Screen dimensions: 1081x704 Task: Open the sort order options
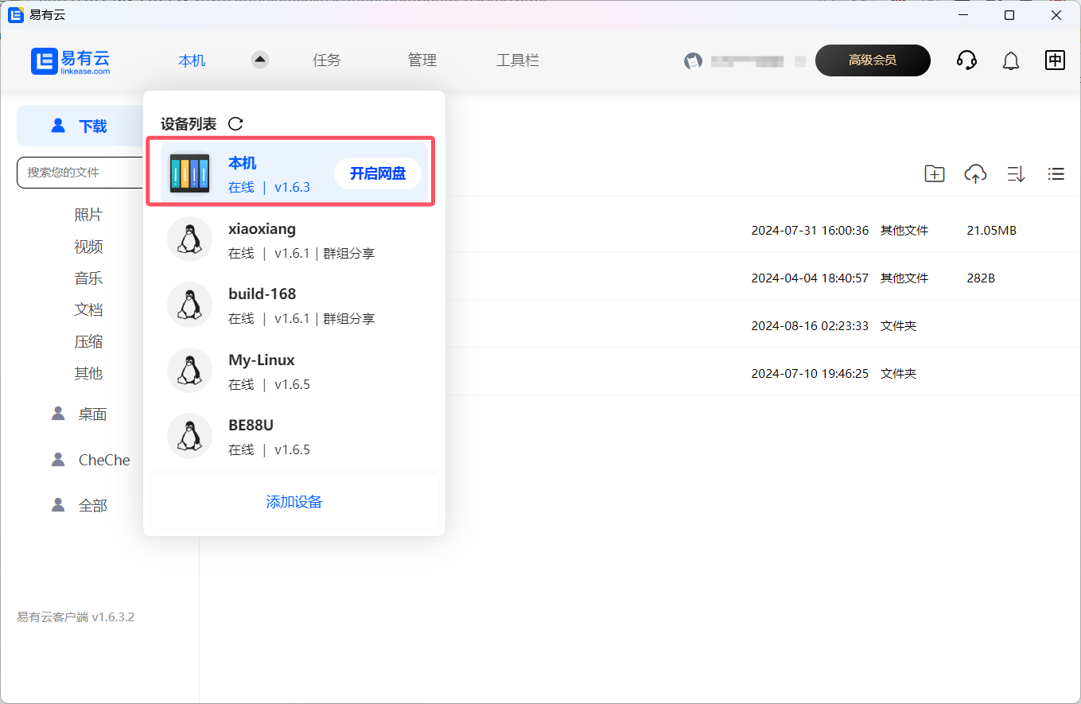click(1016, 173)
